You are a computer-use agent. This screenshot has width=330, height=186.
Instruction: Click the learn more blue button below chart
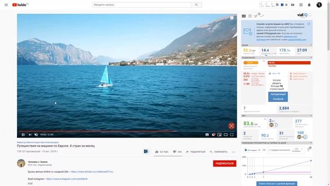coord(277,184)
